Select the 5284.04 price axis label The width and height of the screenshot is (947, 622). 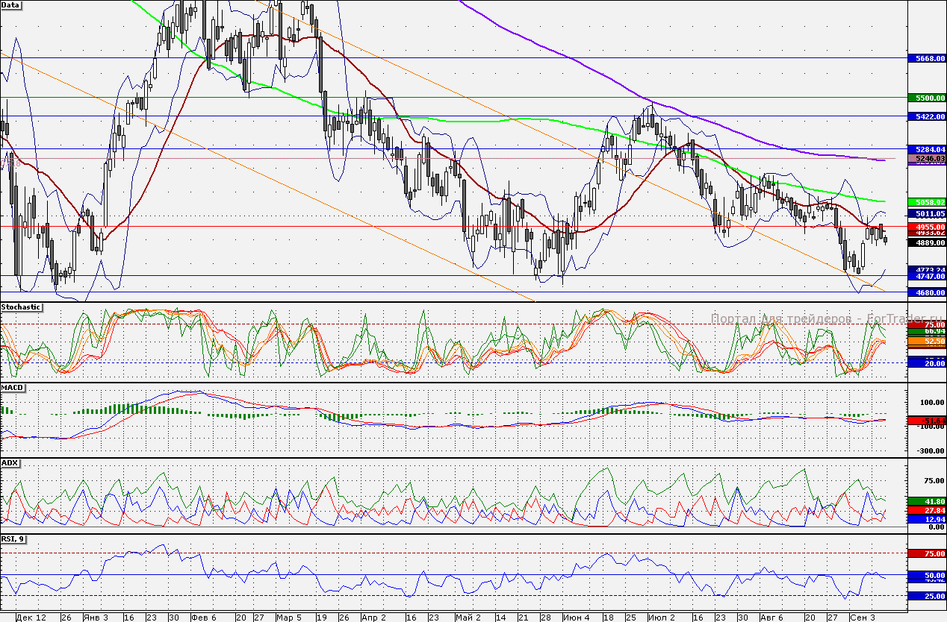pos(926,149)
